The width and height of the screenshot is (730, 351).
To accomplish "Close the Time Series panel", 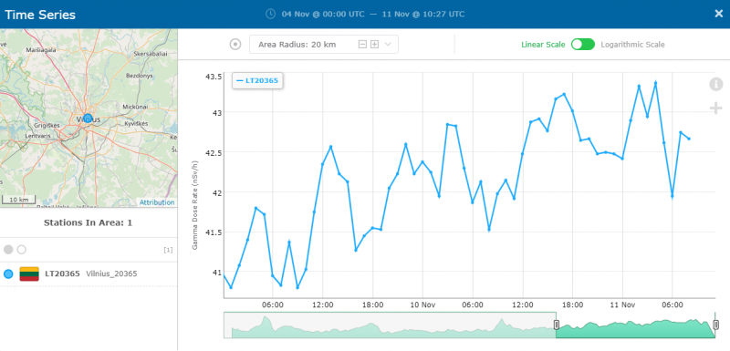I will coord(719,14).
